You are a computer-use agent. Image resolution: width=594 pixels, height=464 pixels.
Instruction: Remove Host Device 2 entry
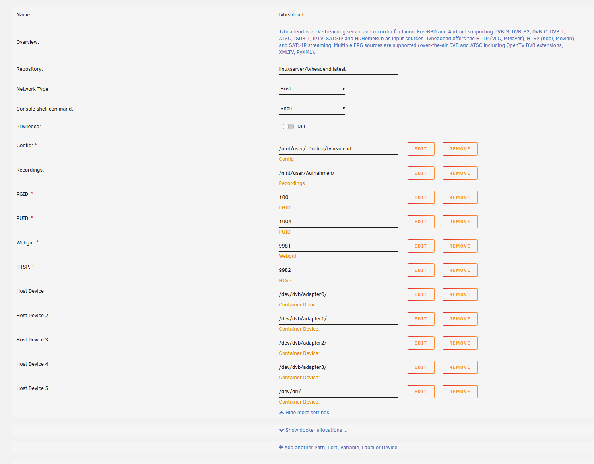click(460, 319)
